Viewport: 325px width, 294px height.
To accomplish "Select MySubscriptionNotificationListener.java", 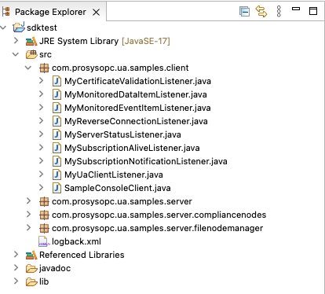I will coord(146,161).
